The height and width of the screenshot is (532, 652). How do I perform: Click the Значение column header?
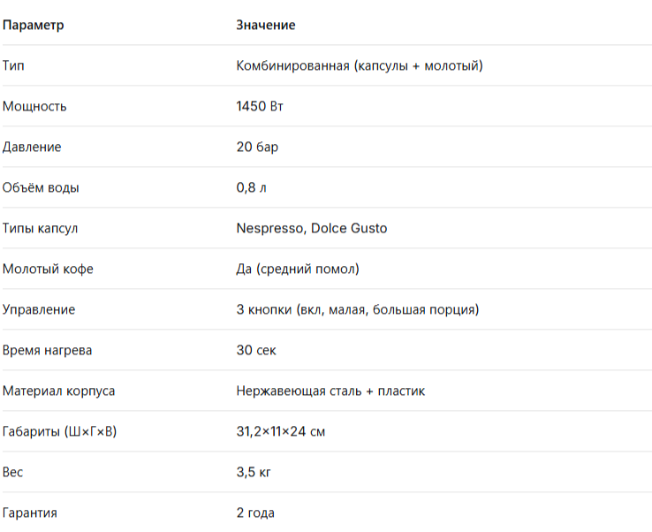tap(266, 25)
